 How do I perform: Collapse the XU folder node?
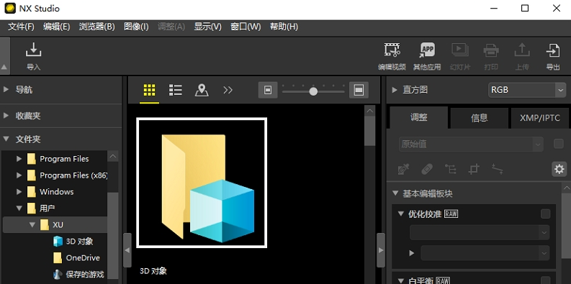coord(32,225)
